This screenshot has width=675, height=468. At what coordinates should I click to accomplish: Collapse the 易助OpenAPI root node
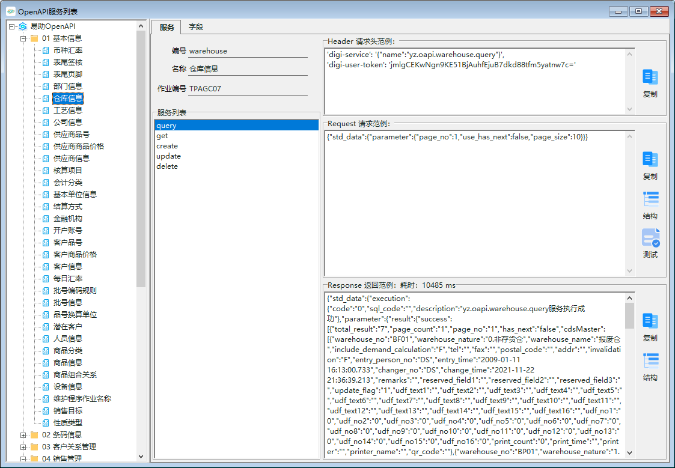12,26
